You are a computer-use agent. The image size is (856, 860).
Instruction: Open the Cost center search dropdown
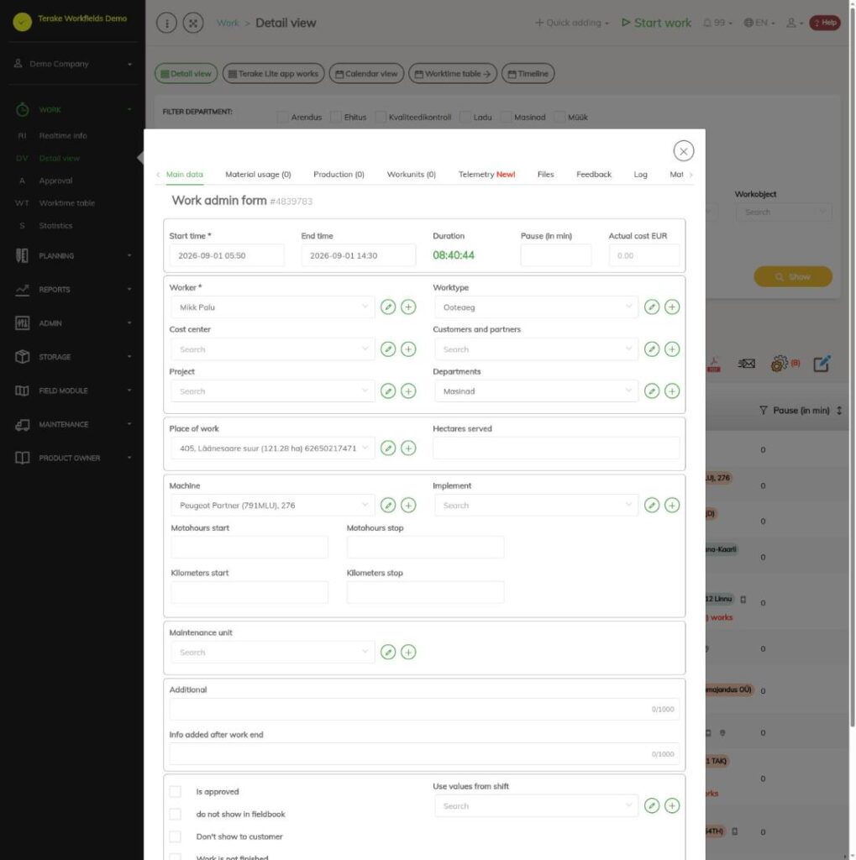[x=273, y=349]
